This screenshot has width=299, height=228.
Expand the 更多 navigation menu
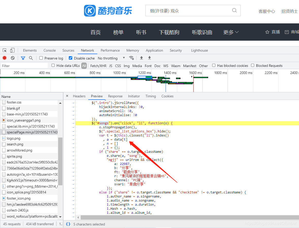[x=231, y=32]
